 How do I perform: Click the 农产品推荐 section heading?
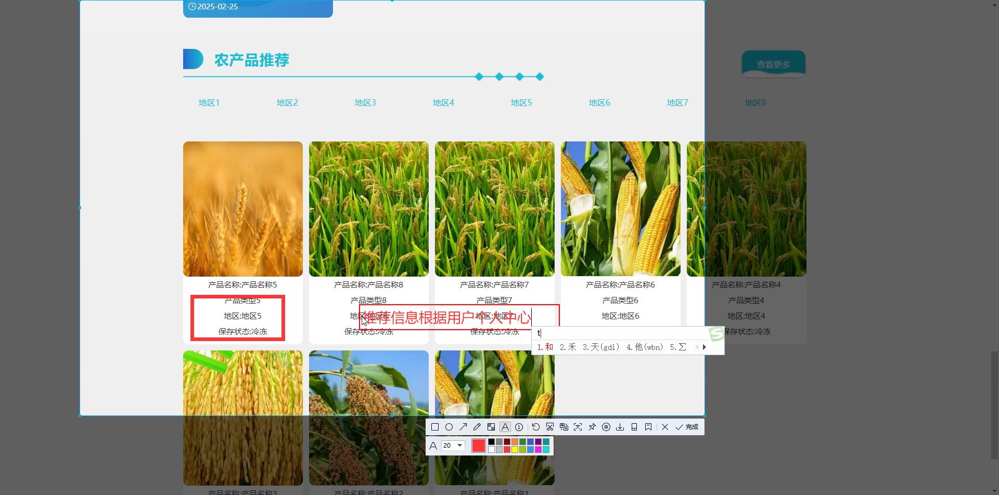pyautogui.click(x=252, y=60)
